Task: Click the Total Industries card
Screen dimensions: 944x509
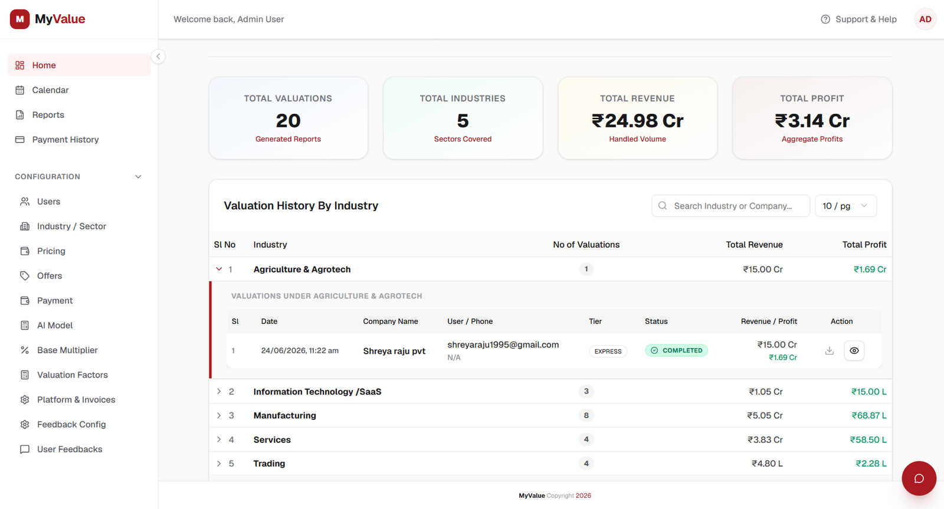Action: click(x=463, y=118)
